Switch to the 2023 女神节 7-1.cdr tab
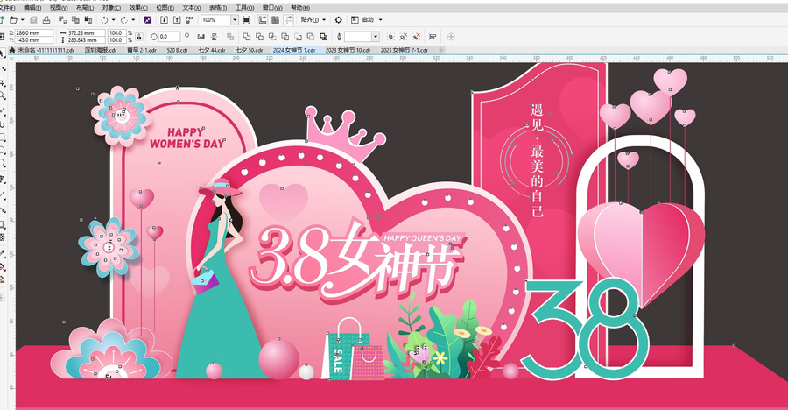Image resolution: width=788 pixels, height=410 pixels. [x=404, y=50]
